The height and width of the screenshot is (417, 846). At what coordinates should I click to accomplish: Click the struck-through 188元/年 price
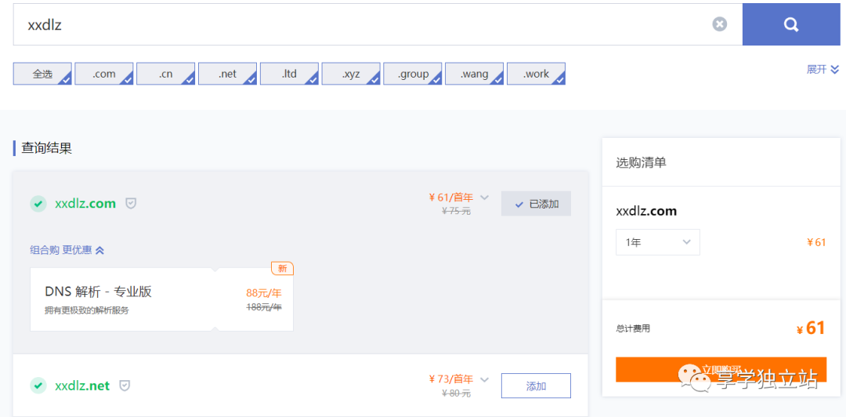[264, 306]
